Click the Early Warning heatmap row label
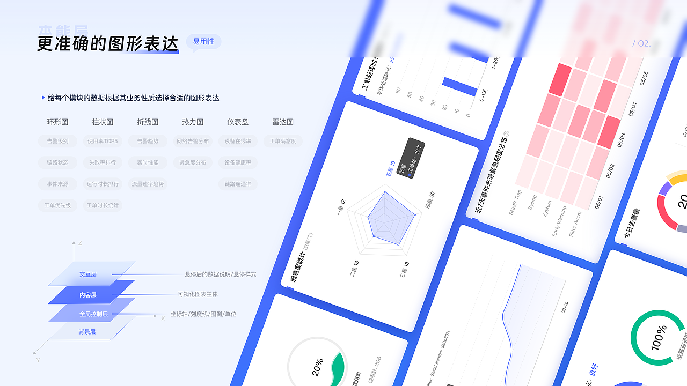Viewport: 687px width, 386px height. pyautogui.click(x=560, y=221)
